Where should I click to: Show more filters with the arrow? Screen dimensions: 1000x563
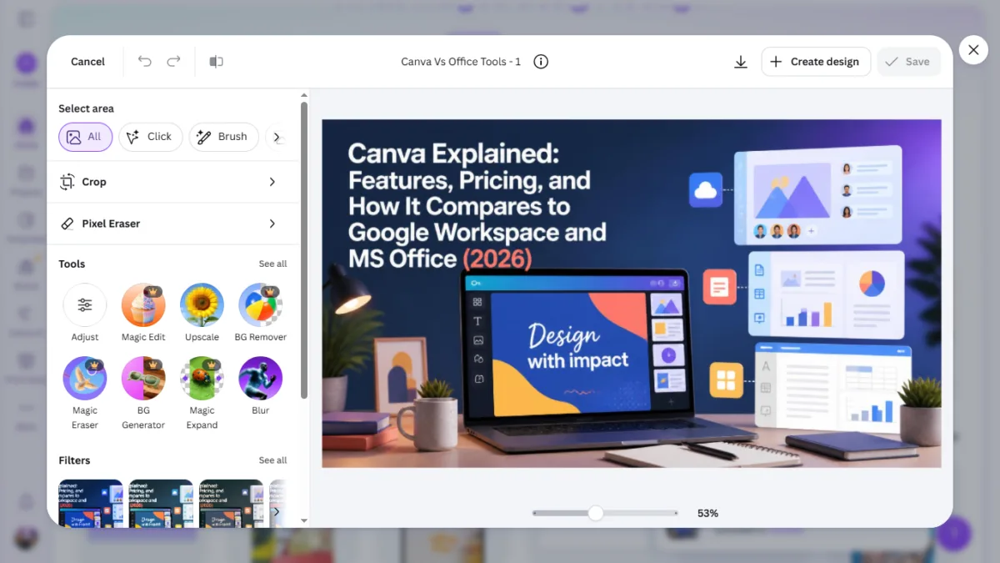(x=277, y=511)
